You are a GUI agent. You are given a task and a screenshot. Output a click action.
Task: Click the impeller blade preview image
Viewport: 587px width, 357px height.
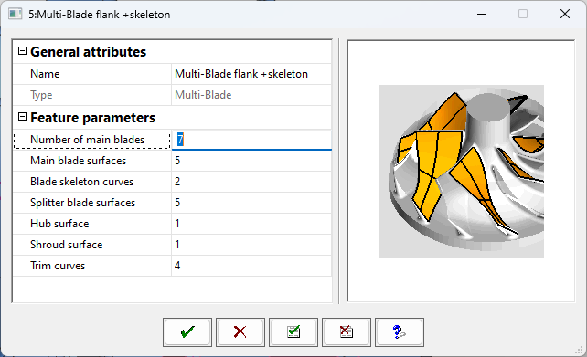(x=462, y=172)
